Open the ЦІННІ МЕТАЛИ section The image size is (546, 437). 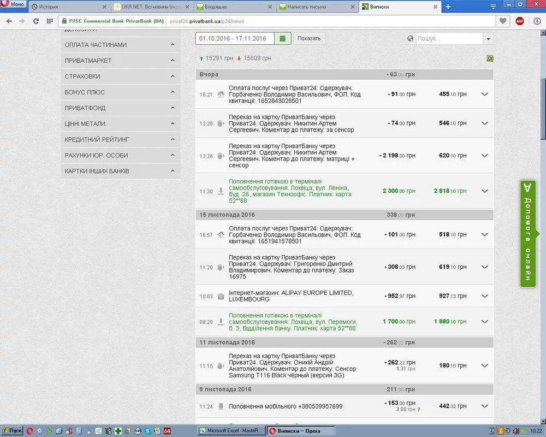121,123
